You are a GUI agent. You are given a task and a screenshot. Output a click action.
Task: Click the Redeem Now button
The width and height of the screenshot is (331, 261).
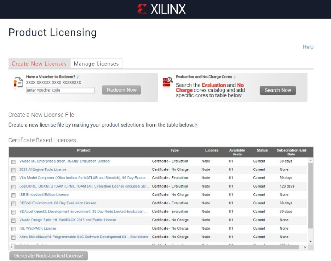coord(122,90)
